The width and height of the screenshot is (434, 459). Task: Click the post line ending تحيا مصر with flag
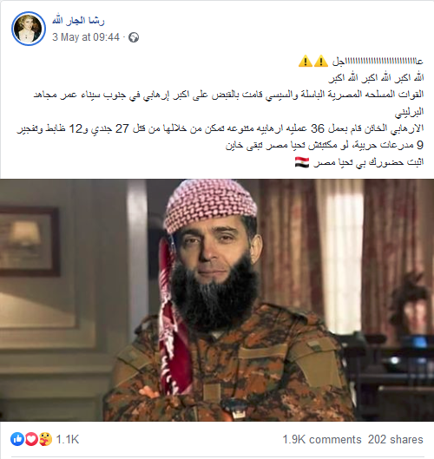[359, 162]
